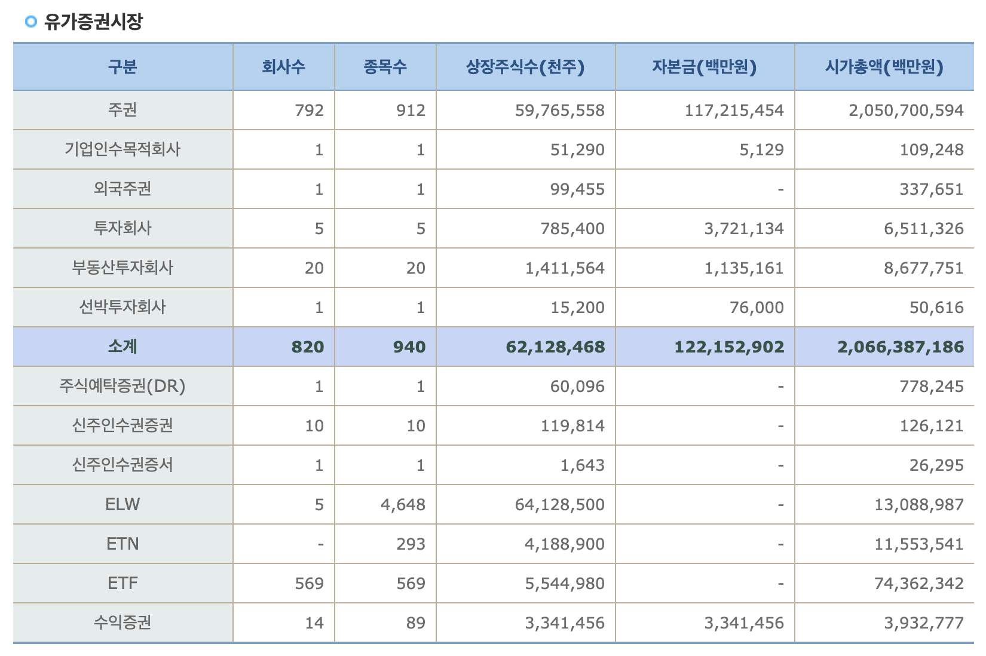Select the 주권 row label
The width and height of the screenshot is (986, 656).
[123, 109]
